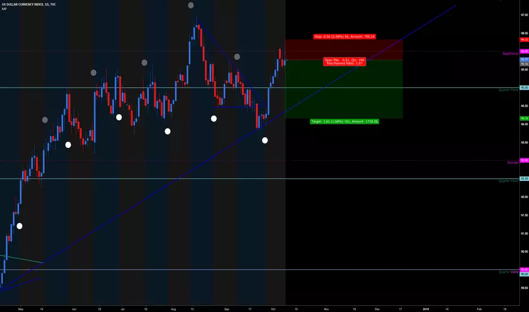The width and height of the screenshot is (529, 312).
Task: Click the Feb date on time axis
Action: click(479, 309)
